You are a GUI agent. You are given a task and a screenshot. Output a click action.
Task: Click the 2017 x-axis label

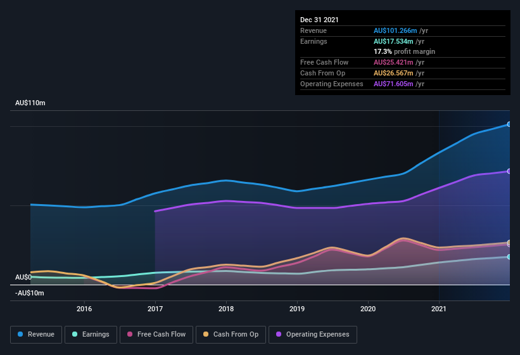click(x=155, y=309)
